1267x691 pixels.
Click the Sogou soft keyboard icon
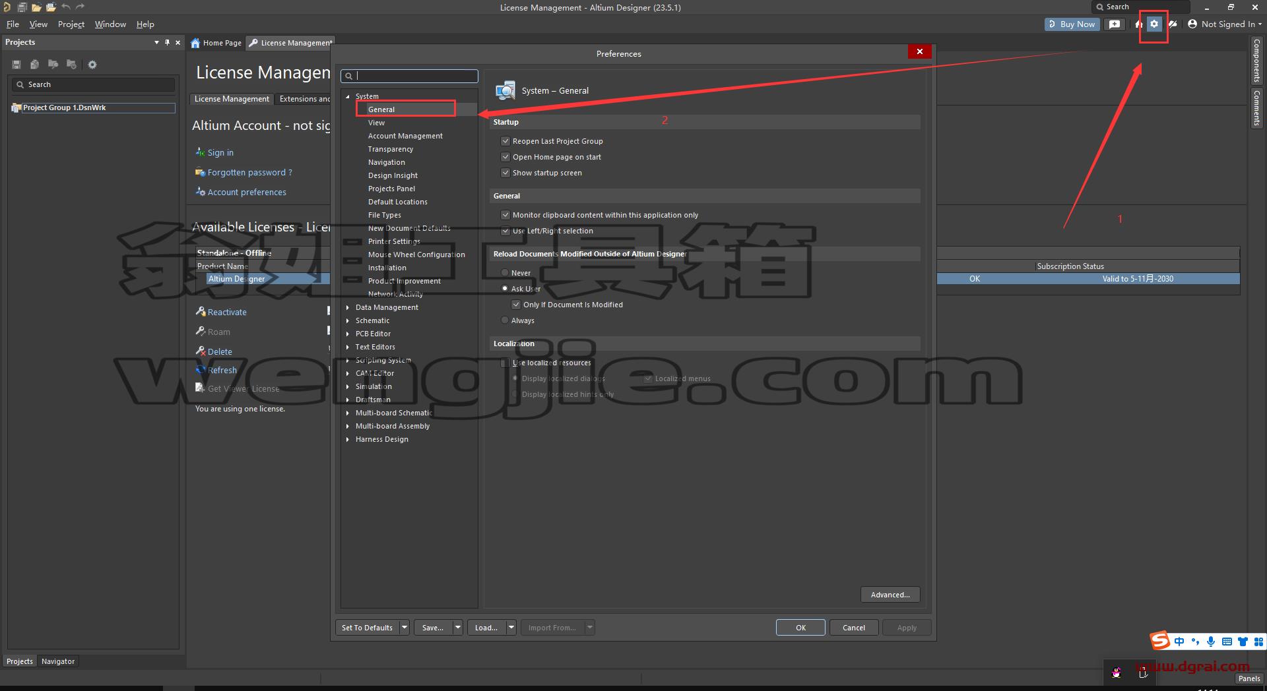tap(1227, 642)
